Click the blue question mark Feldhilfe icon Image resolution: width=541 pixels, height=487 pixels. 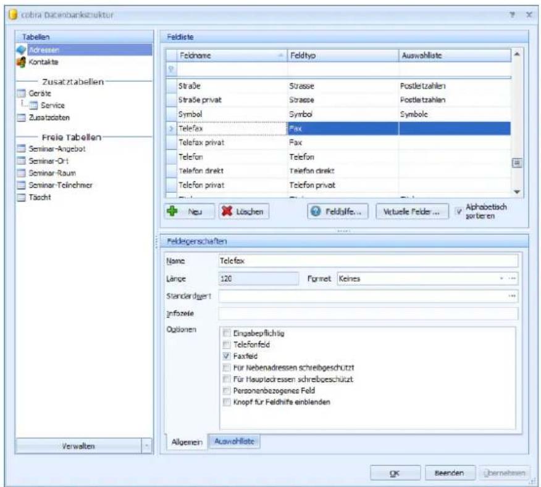(x=316, y=211)
